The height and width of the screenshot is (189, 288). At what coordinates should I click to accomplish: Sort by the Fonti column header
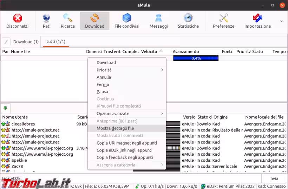(x=227, y=51)
